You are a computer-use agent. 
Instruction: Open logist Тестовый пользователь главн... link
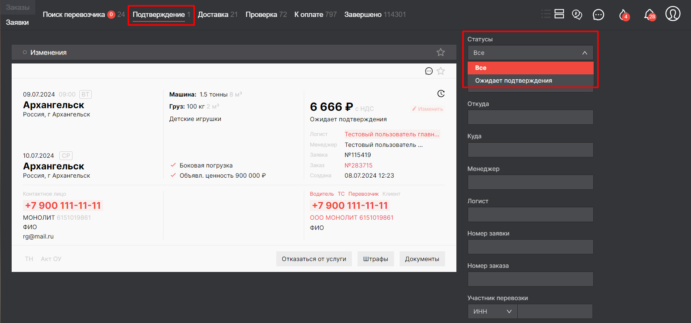tap(392, 134)
